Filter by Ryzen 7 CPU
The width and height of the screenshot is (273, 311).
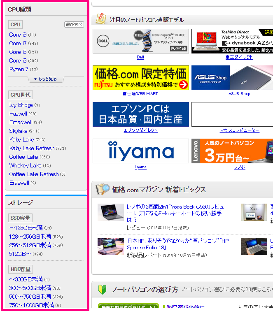coord(19,69)
